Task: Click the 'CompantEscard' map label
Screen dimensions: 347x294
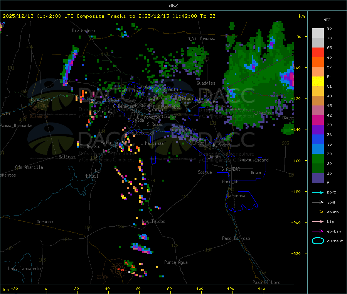Action: point(253,160)
